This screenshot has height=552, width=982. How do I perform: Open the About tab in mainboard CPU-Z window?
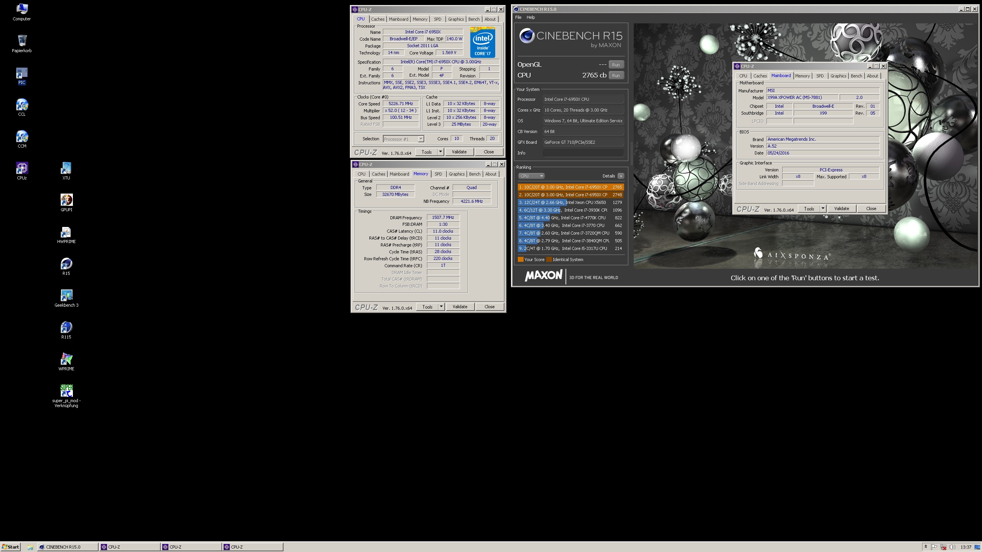pos(872,76)
